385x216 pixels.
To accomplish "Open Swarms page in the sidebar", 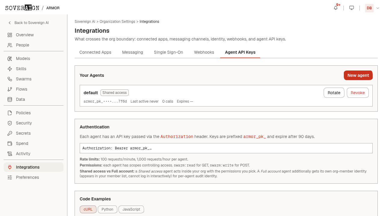I will [x=33, y=79].
